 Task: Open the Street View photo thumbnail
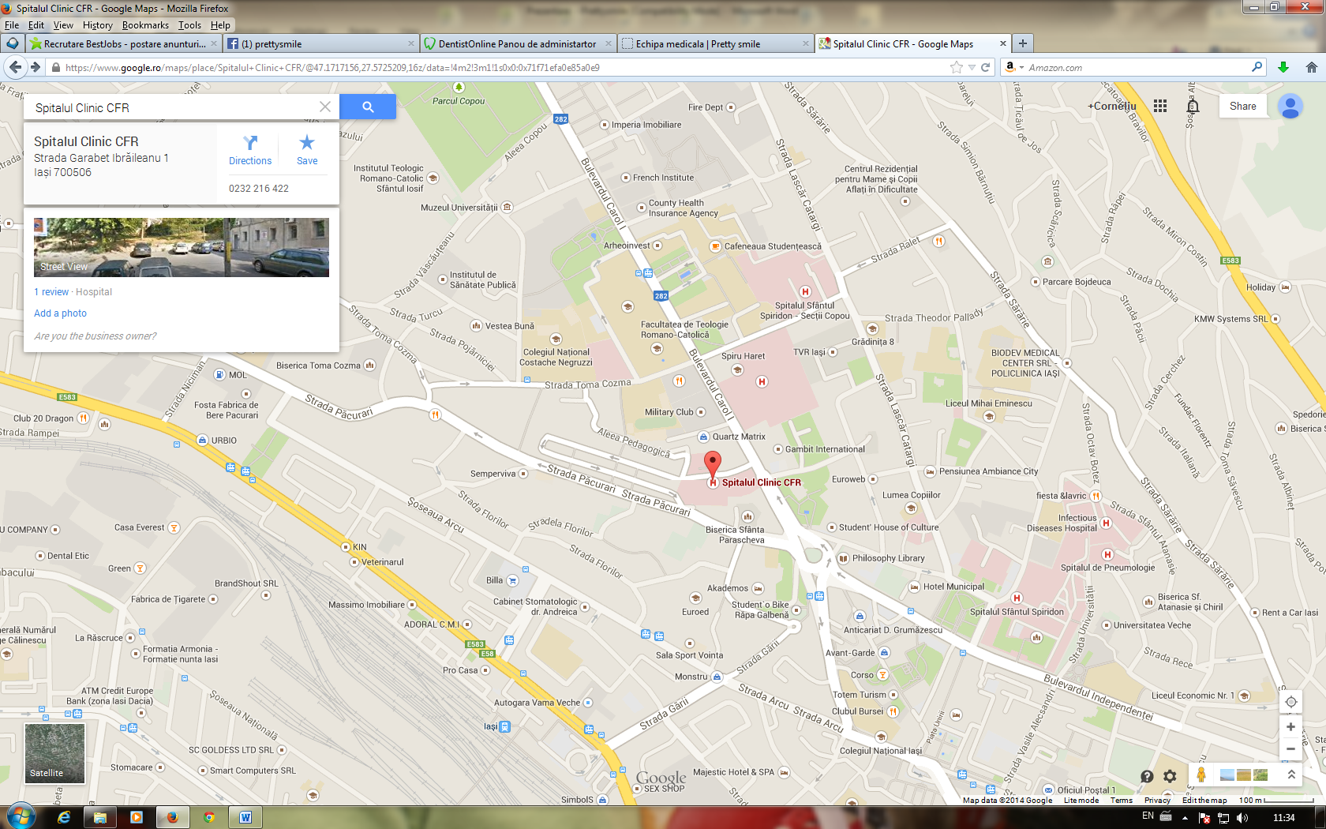click(182, 247)
